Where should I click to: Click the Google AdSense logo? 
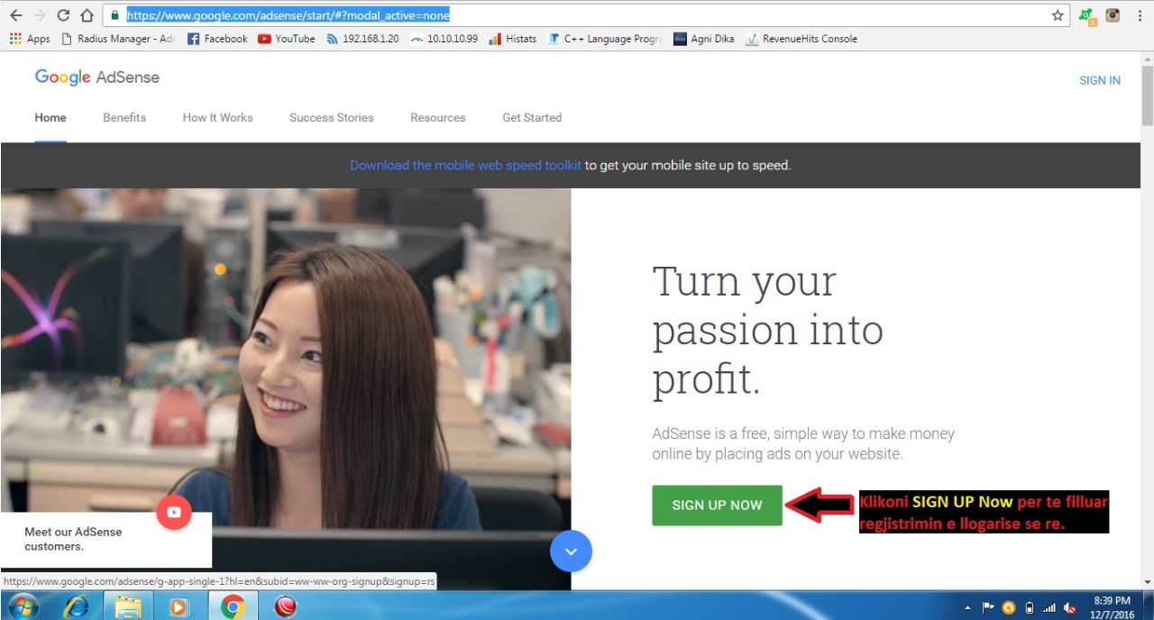pos(97,77)
